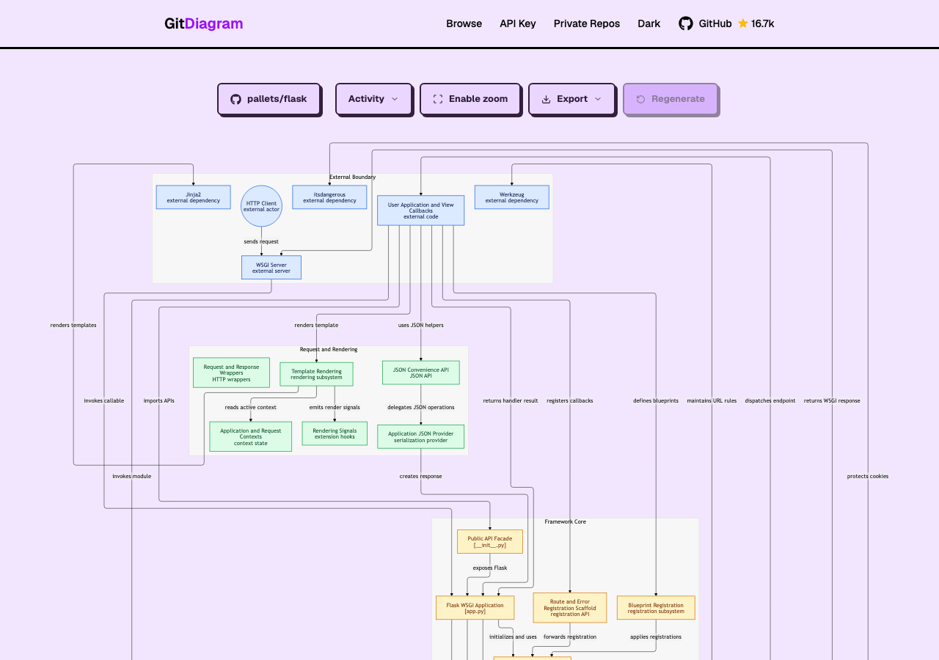Click the GitHub octocat icon in header
Image resolution: width=939 pixels, height=660 pixels.
point(685,23)
